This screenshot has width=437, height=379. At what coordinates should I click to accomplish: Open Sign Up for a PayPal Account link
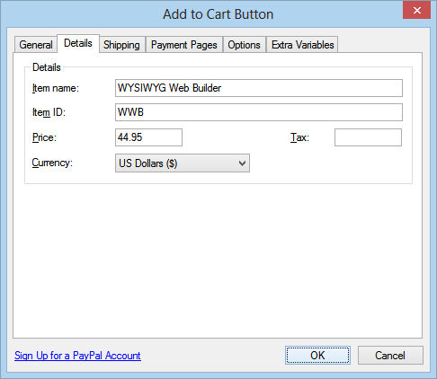(x=77, y=356)
